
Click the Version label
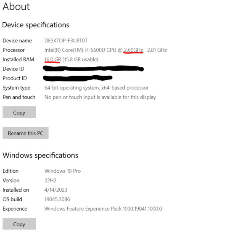(11, 180)
